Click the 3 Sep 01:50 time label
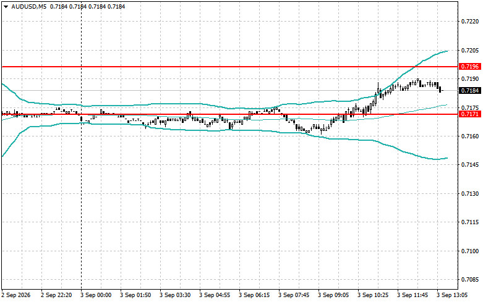Screen dimensions: 483x302 (135, 295)
